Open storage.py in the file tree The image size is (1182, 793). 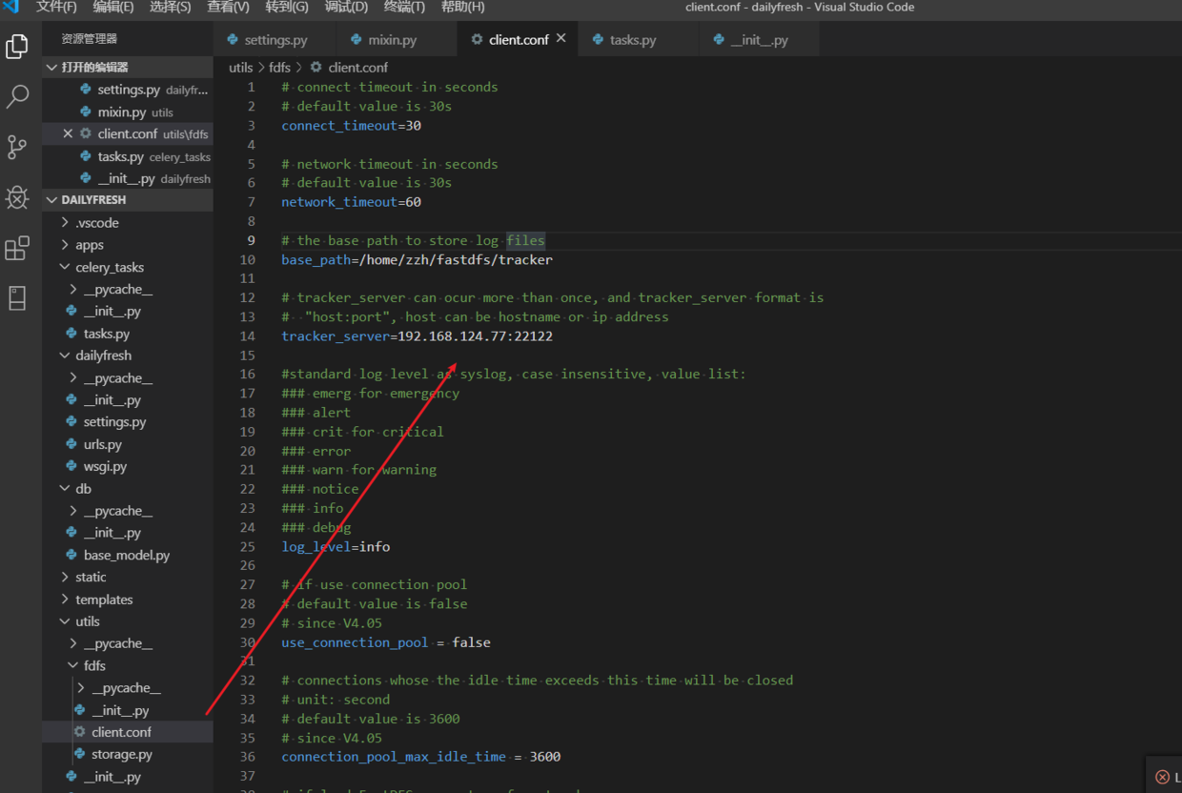[128, 754]
